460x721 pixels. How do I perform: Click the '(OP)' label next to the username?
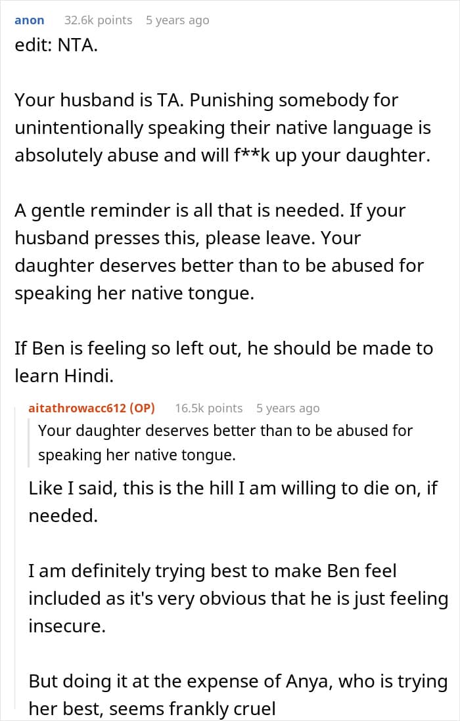click(x=142, y=408)
